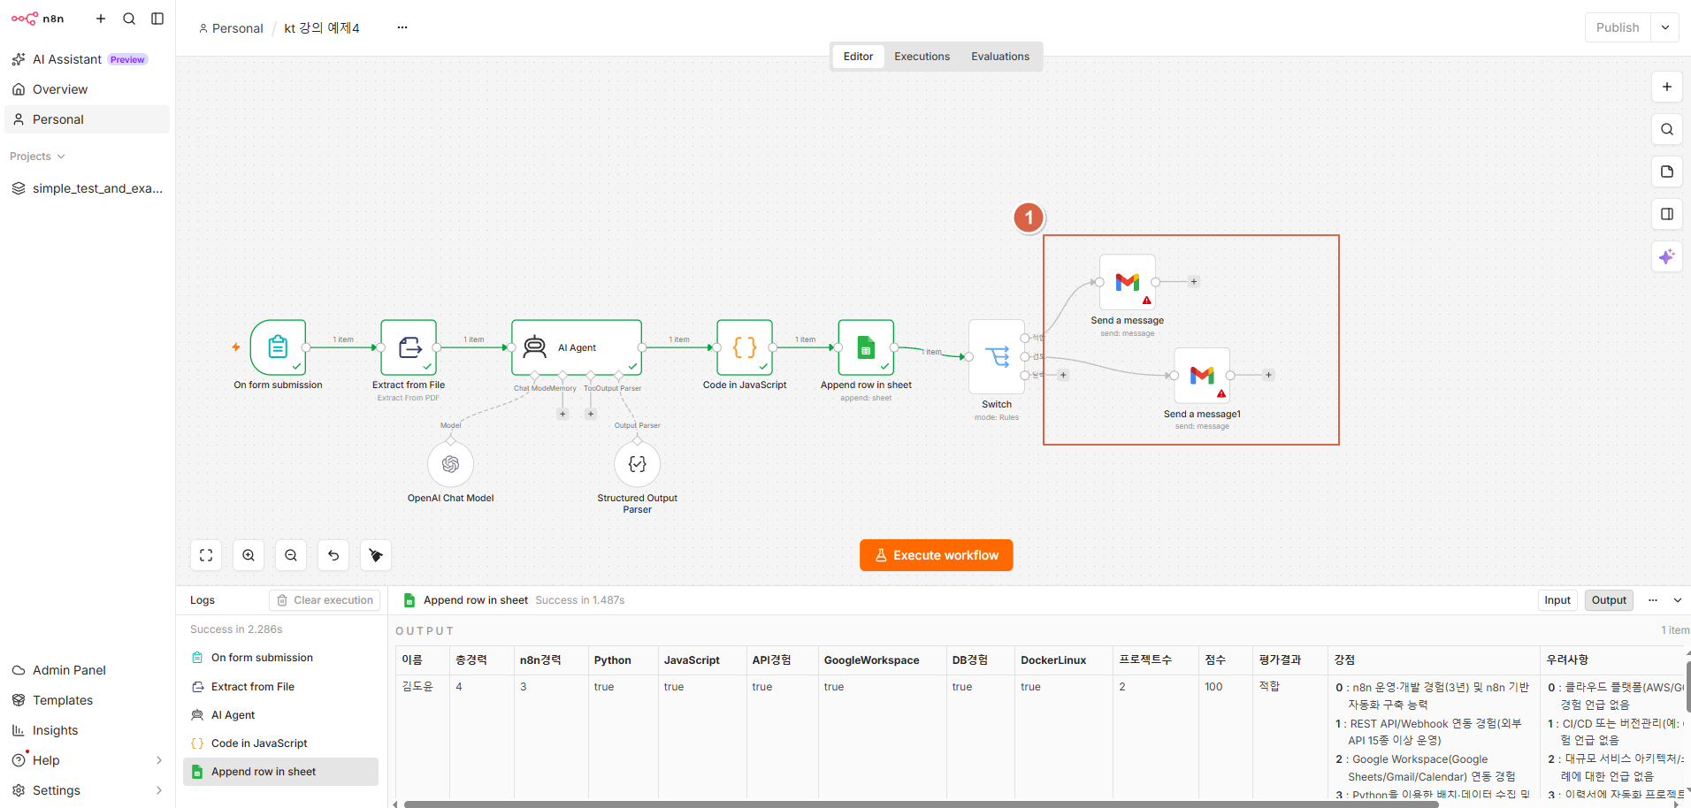Open the Publish options dropdown arrow
1691x808 pixels.
pyautogui.click(x=1665, y=27)
